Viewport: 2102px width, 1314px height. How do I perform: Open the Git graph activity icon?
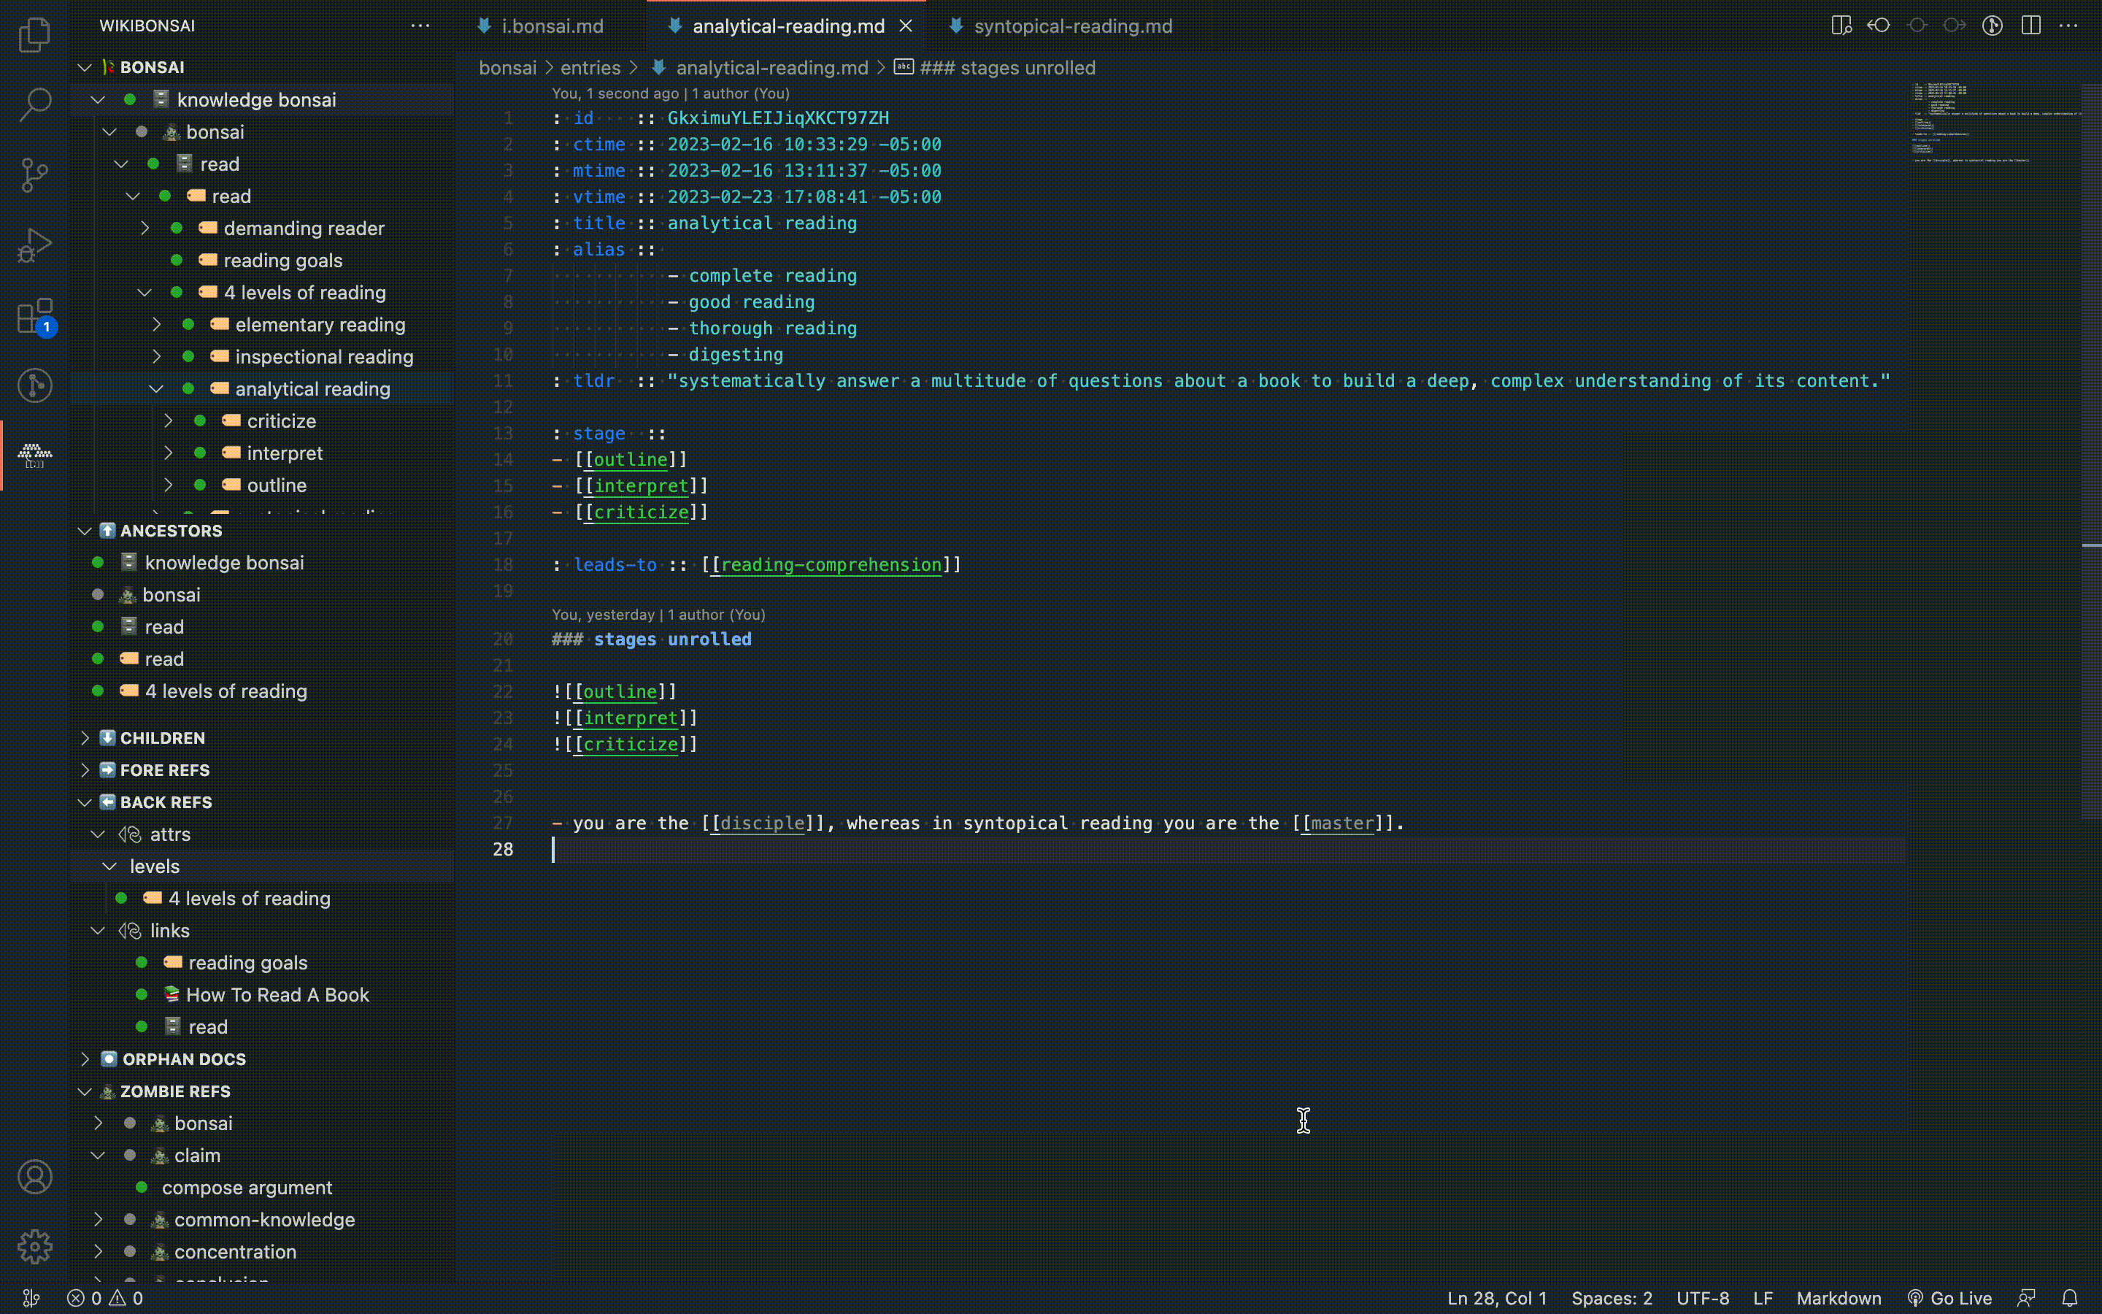35,385
